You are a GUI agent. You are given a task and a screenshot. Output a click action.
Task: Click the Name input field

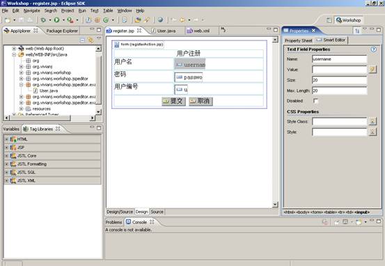(339, 59)
